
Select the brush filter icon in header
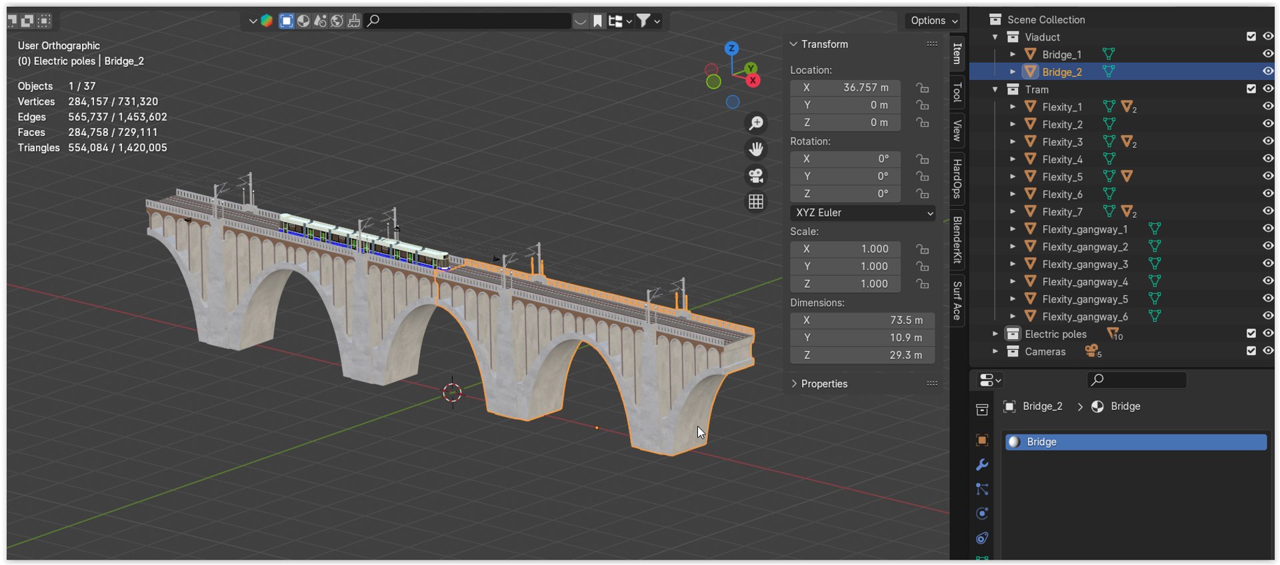(x=354, y=21)
